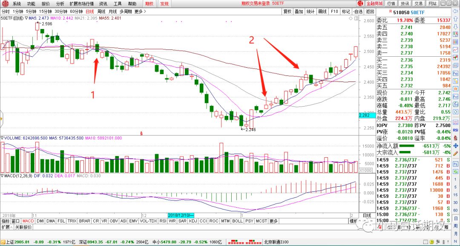Expand the VOLUME panel triangle

[3, 138]
